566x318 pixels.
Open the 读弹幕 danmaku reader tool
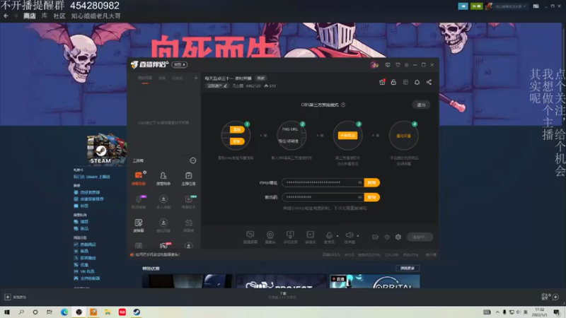(x=139, y=225)
